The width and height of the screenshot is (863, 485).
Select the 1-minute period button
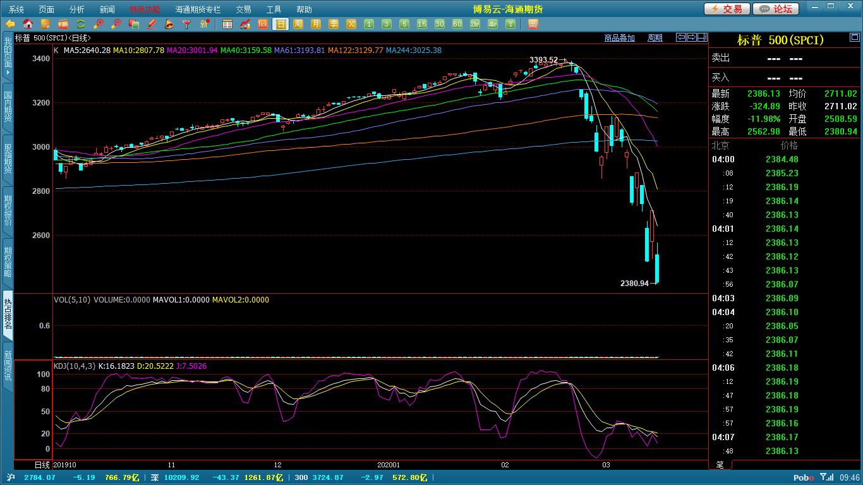[x=369, y=24]
